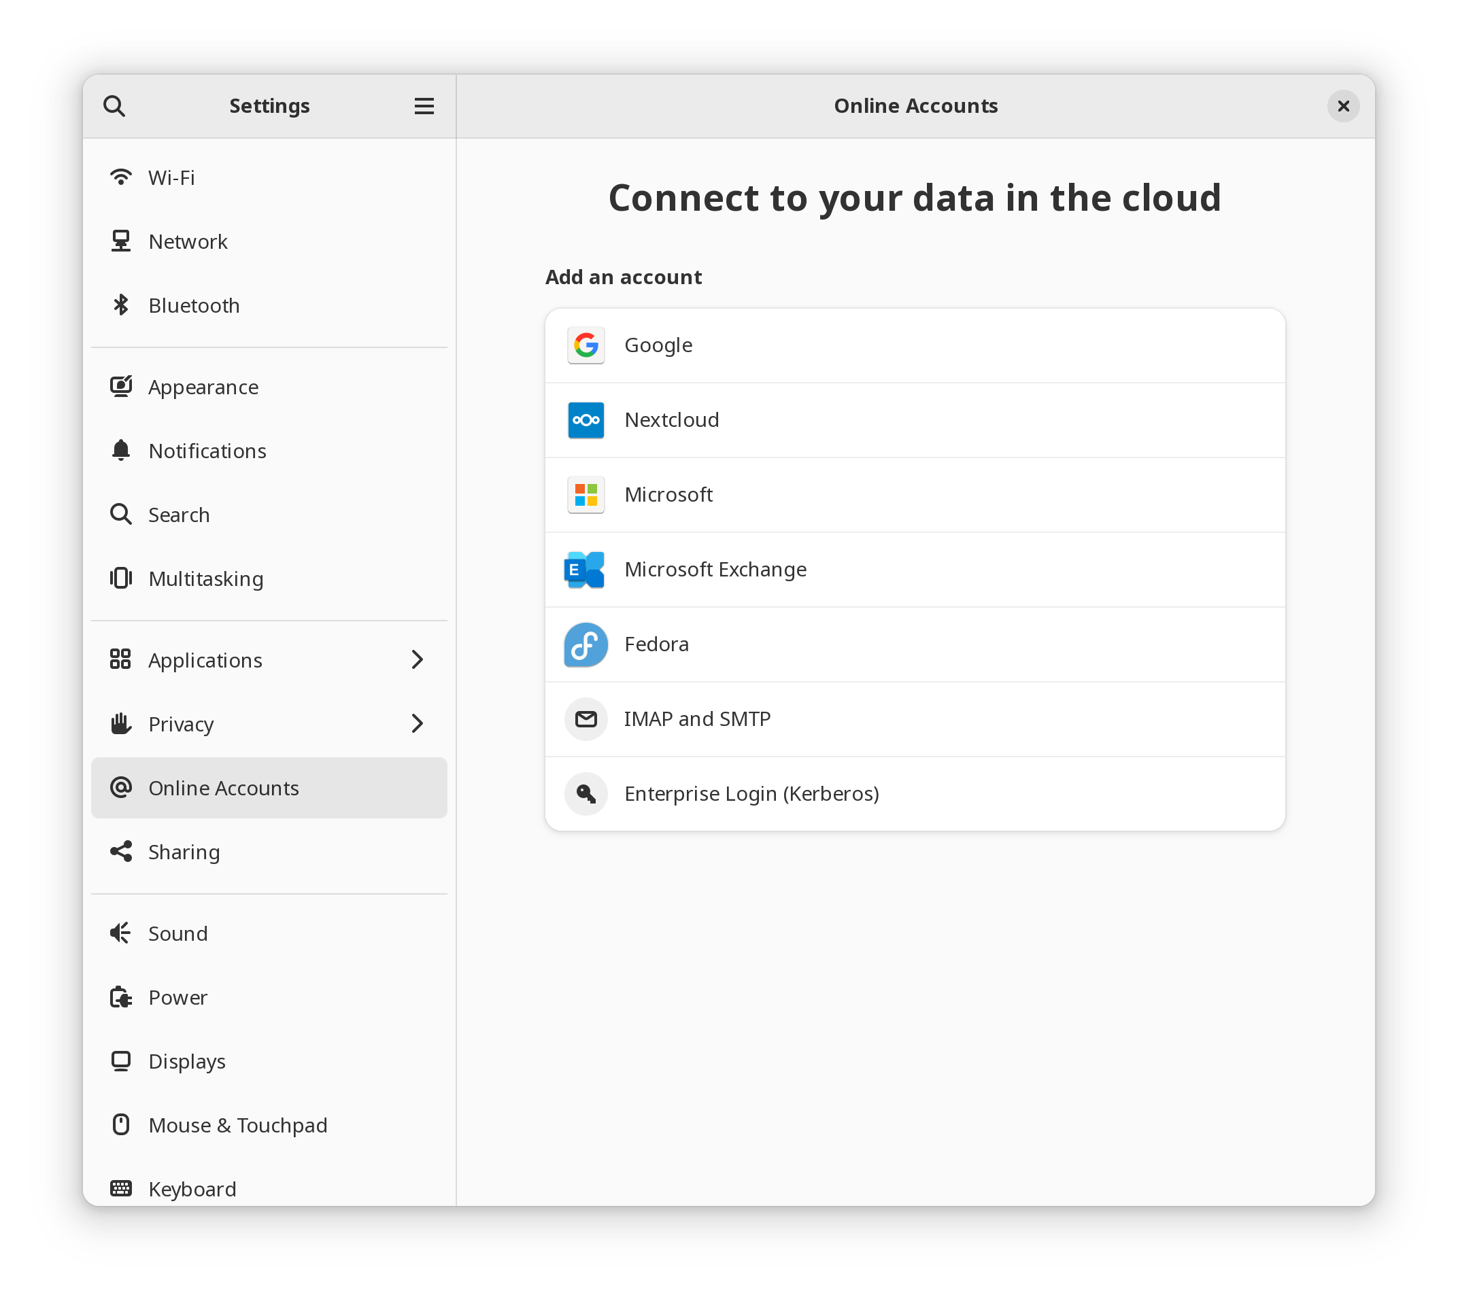Go to the Sound settings
This screenshot has width=1458, height=1297.
[x=177, y=933]
